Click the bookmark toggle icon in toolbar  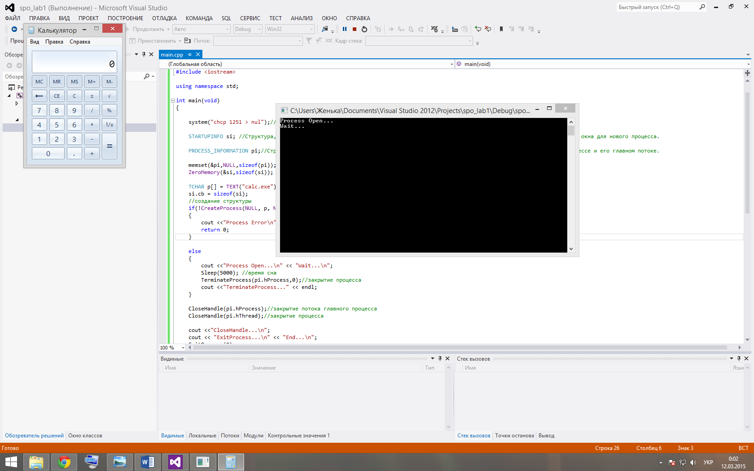pyautogui.click(x=501, y=29)
